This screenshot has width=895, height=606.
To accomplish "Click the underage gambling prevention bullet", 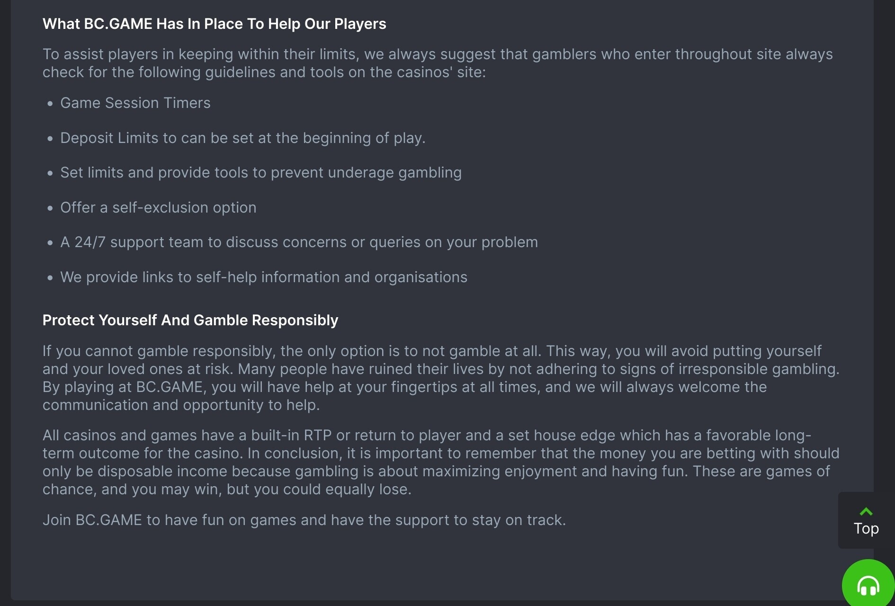I will [x=261, y=172].
